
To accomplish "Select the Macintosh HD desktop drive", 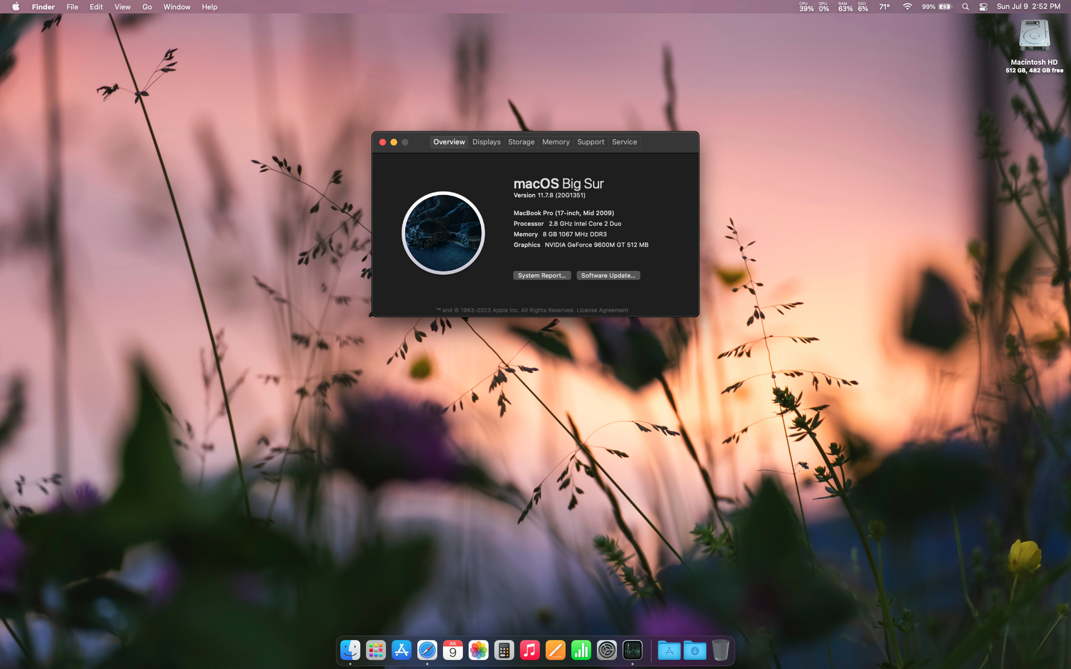I will tap(1035, 46).
